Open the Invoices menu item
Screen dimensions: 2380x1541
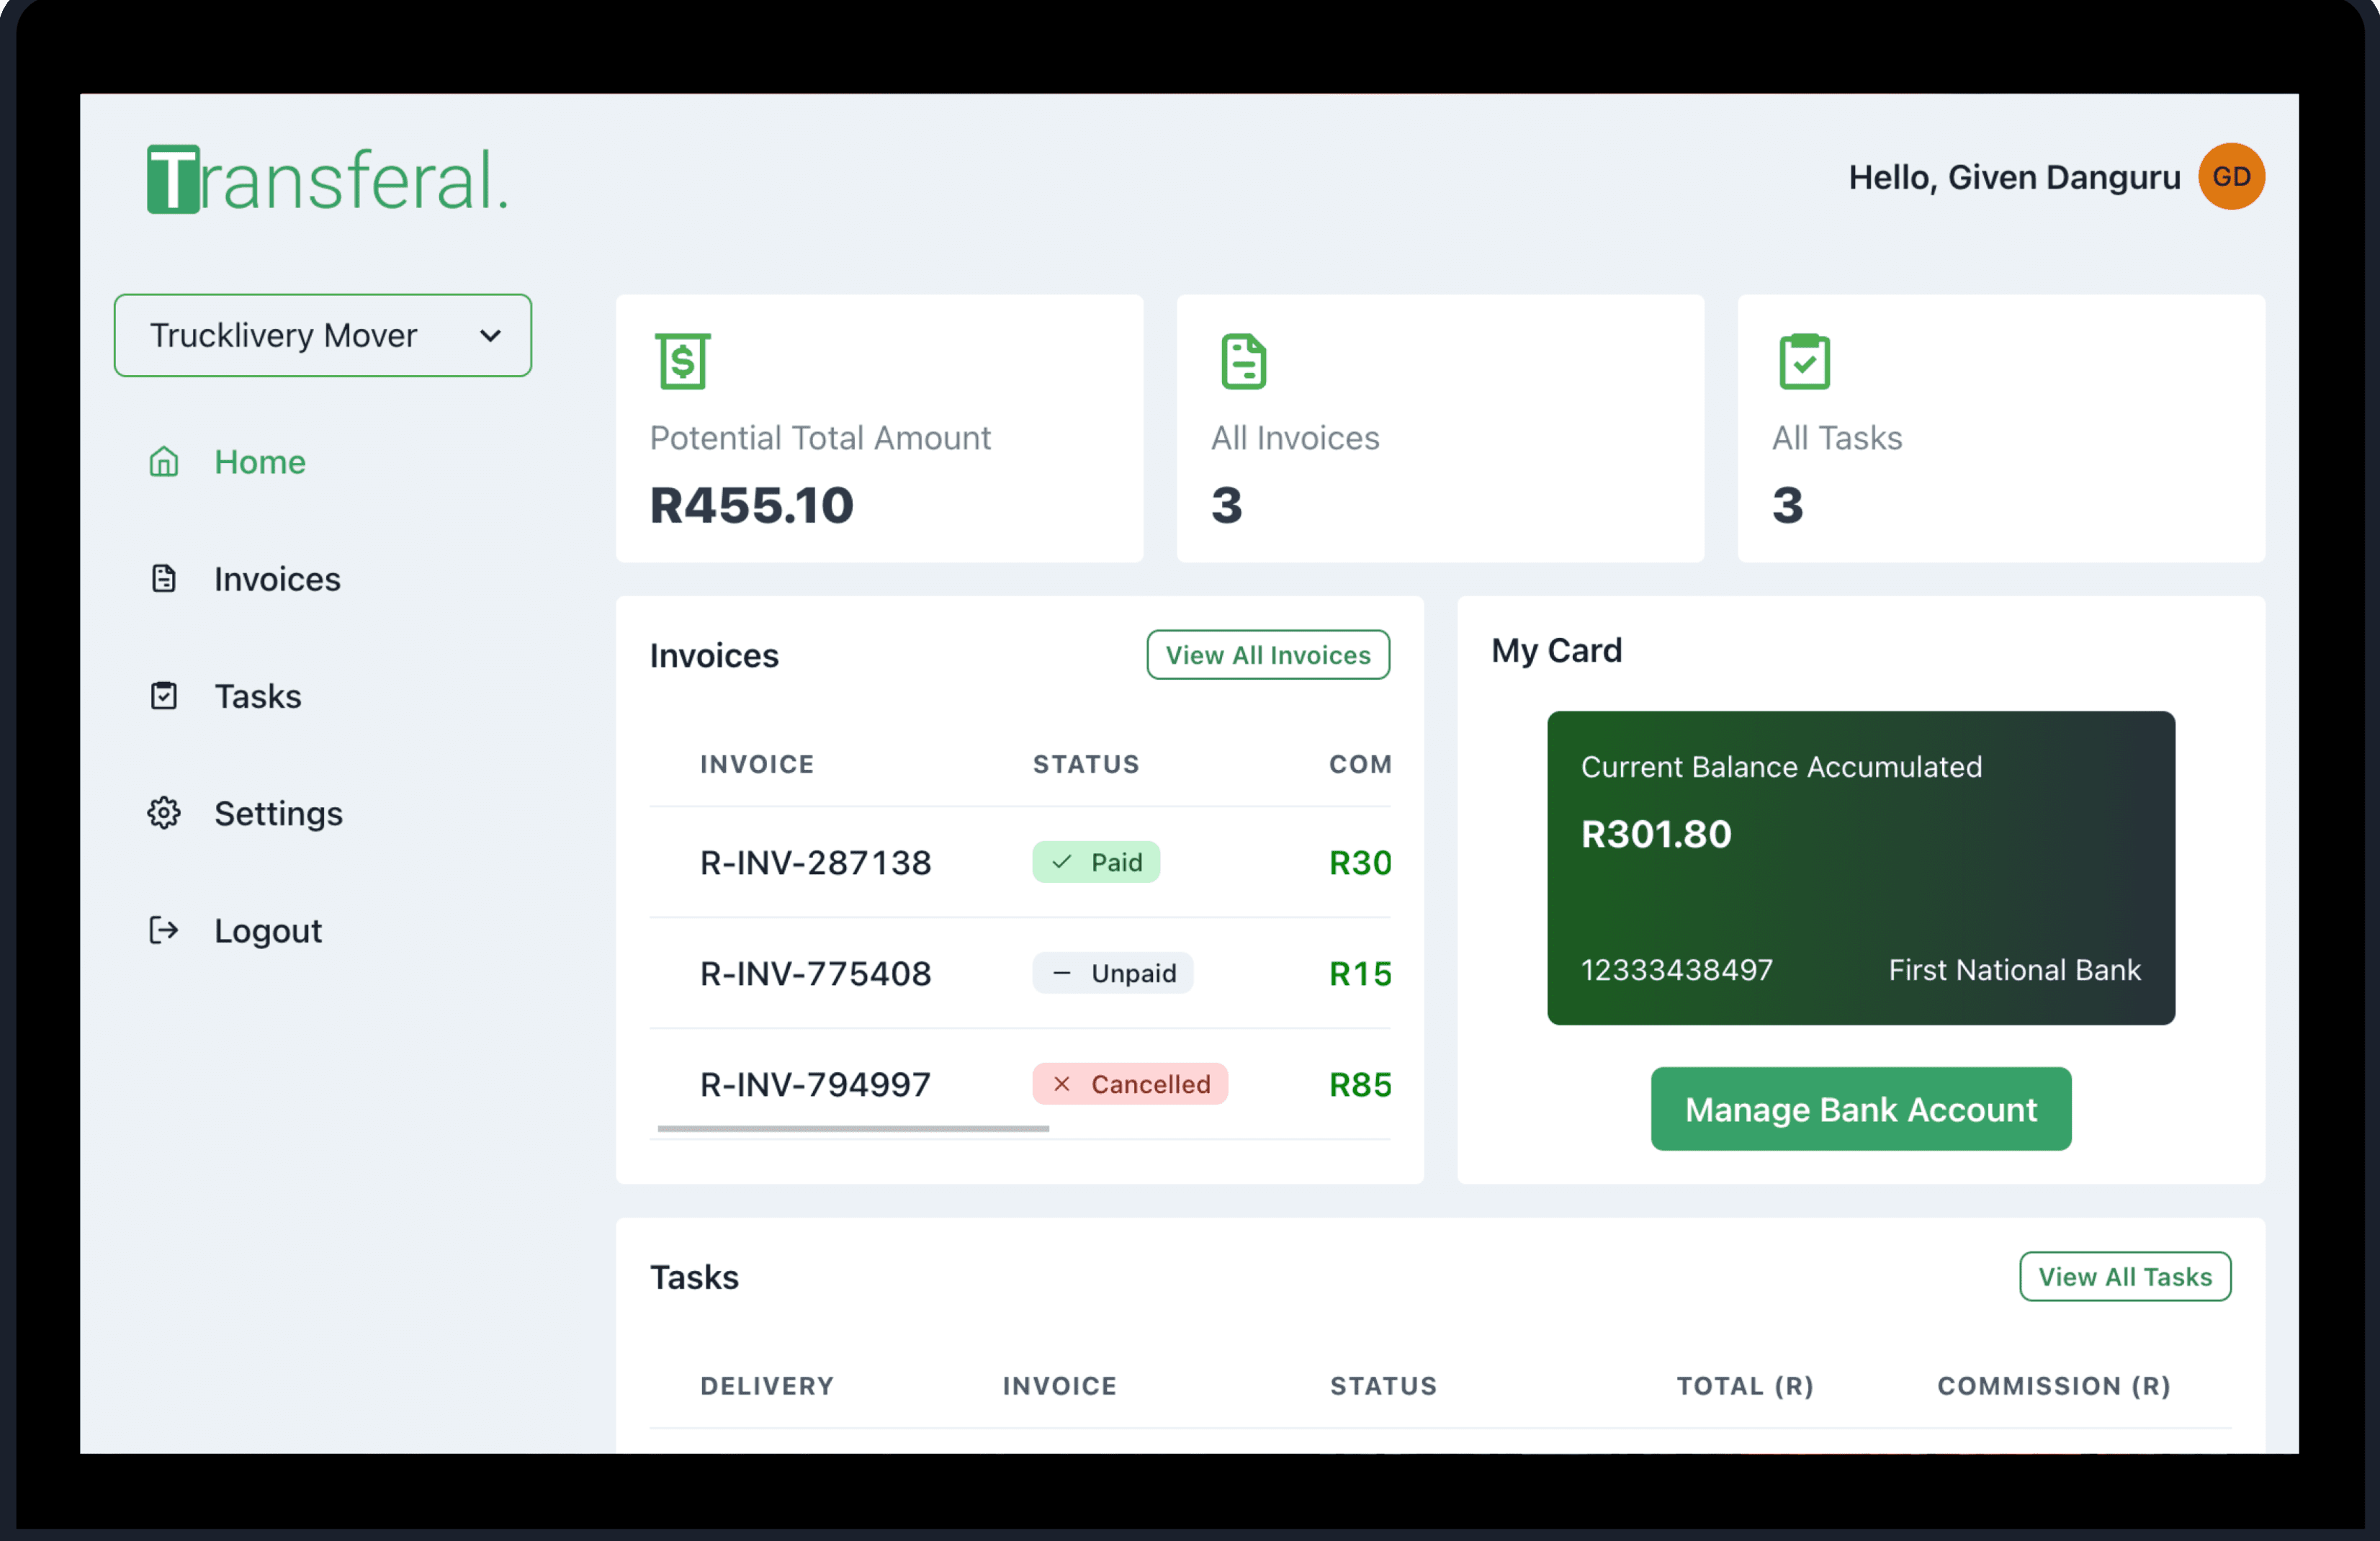point(277,579)
